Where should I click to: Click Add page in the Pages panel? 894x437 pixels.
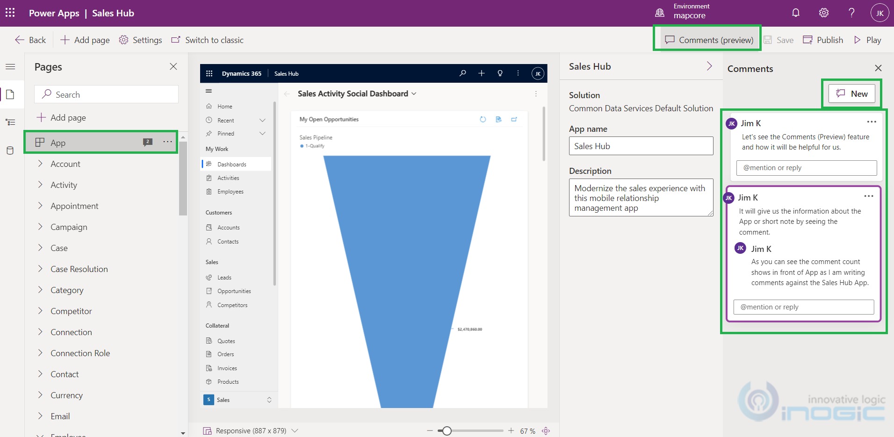point(61,117)
